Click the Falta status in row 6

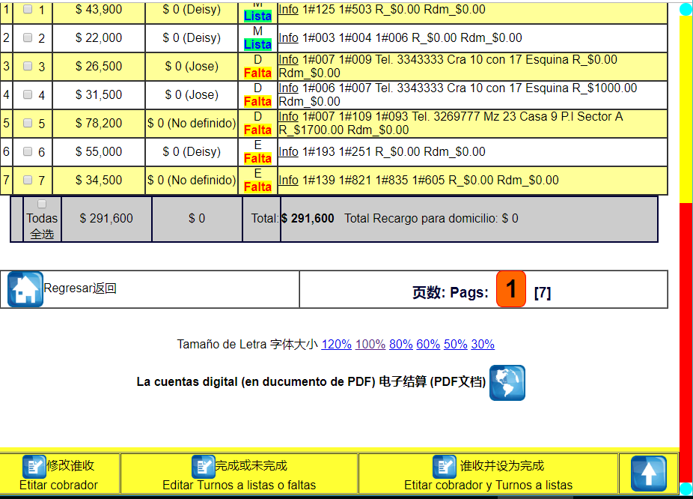click(x=257, y=158)
